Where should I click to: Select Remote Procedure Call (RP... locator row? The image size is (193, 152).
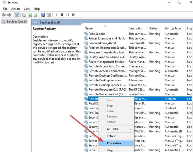138,94
